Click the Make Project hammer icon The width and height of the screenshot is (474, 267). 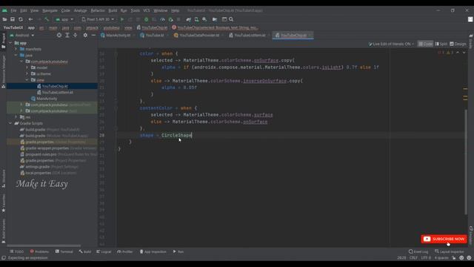coord(47,19)
